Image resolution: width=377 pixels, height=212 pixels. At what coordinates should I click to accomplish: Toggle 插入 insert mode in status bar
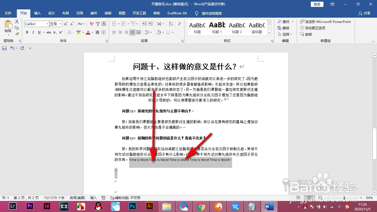coord(94,198)
